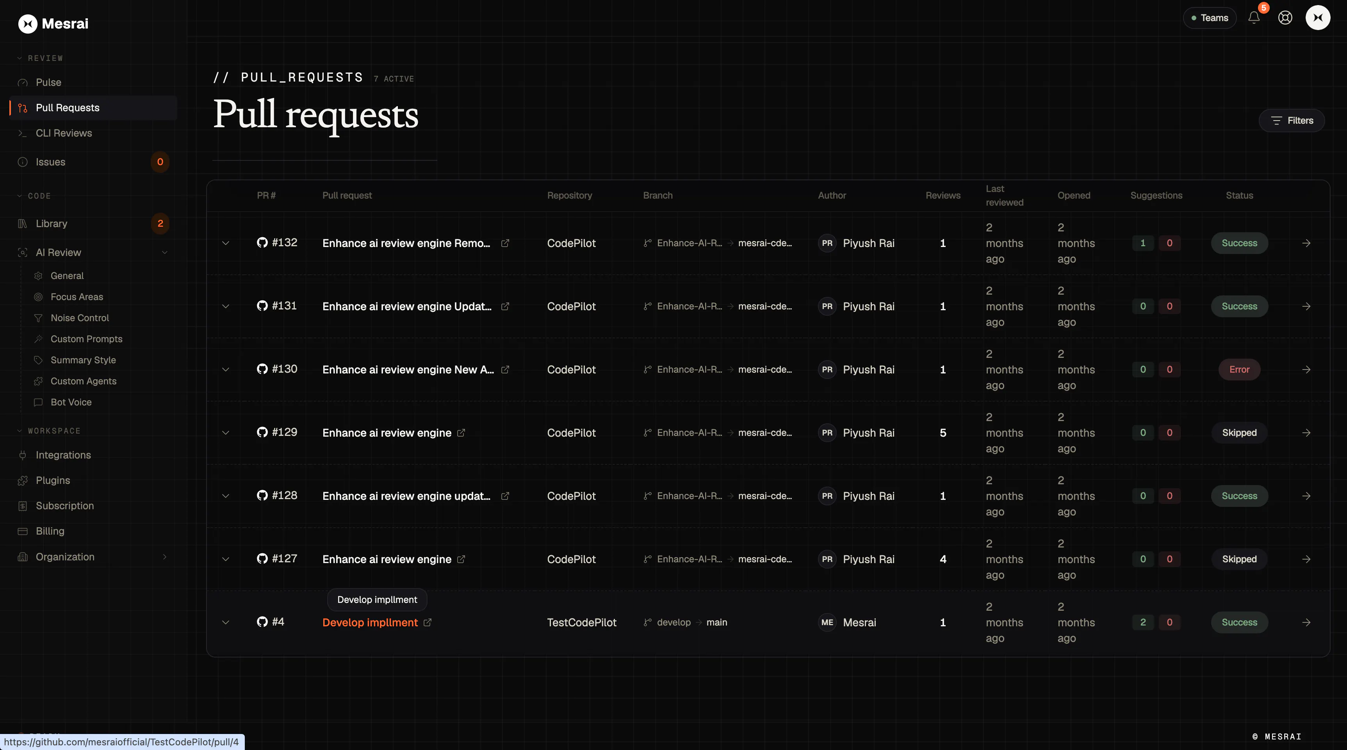Expand the row for PR #129
1347x750 pixels.
[225, 433]
